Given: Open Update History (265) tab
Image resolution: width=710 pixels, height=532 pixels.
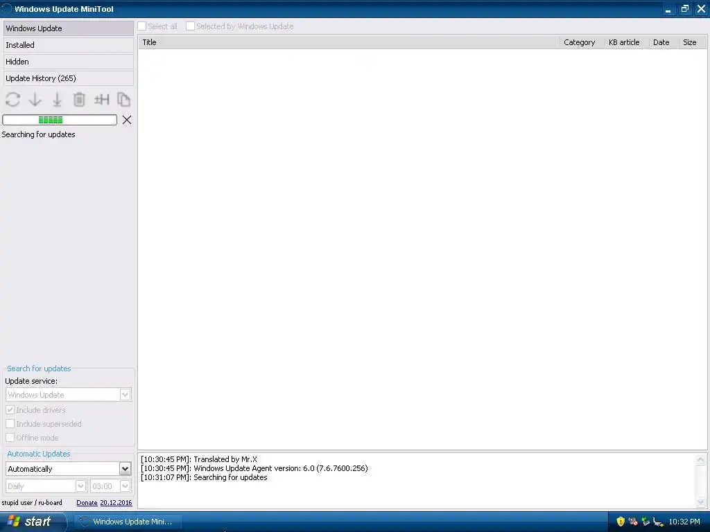Looking at the screenshot, I should (x=69, y=78).
